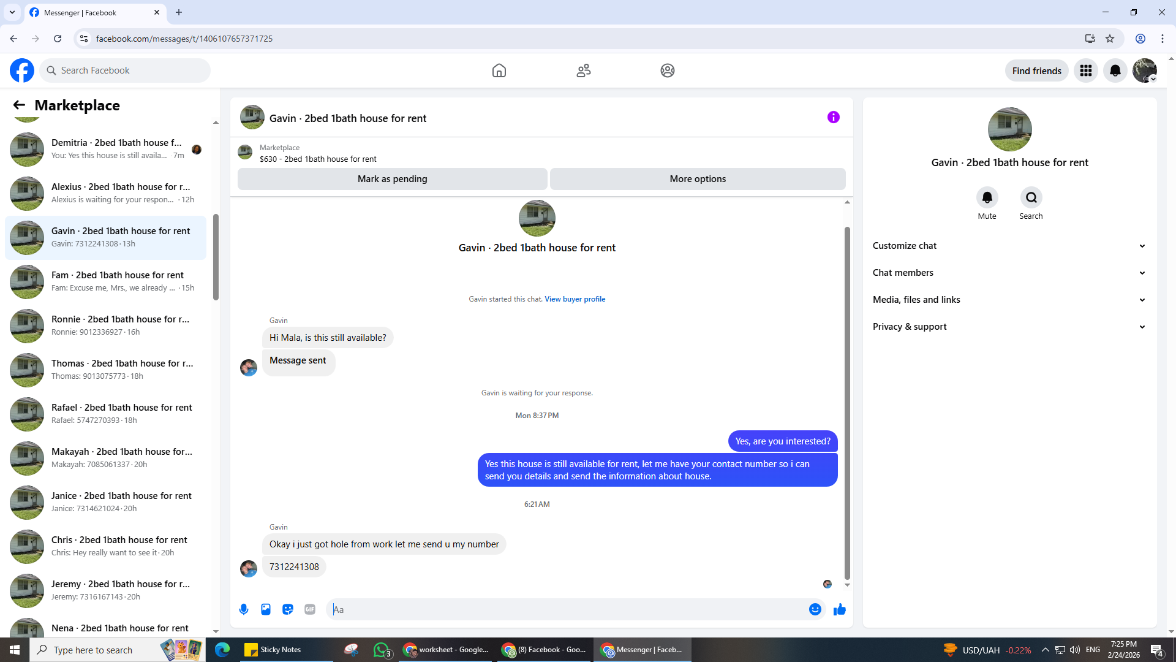This screenshot has height=662, width=1176.
Task: Expand Customize chat section
Action: coord(1009,246)
